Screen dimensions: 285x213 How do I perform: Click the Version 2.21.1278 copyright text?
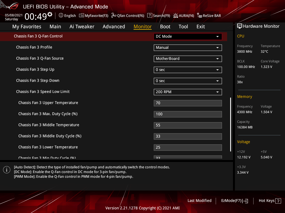point(142,208)
